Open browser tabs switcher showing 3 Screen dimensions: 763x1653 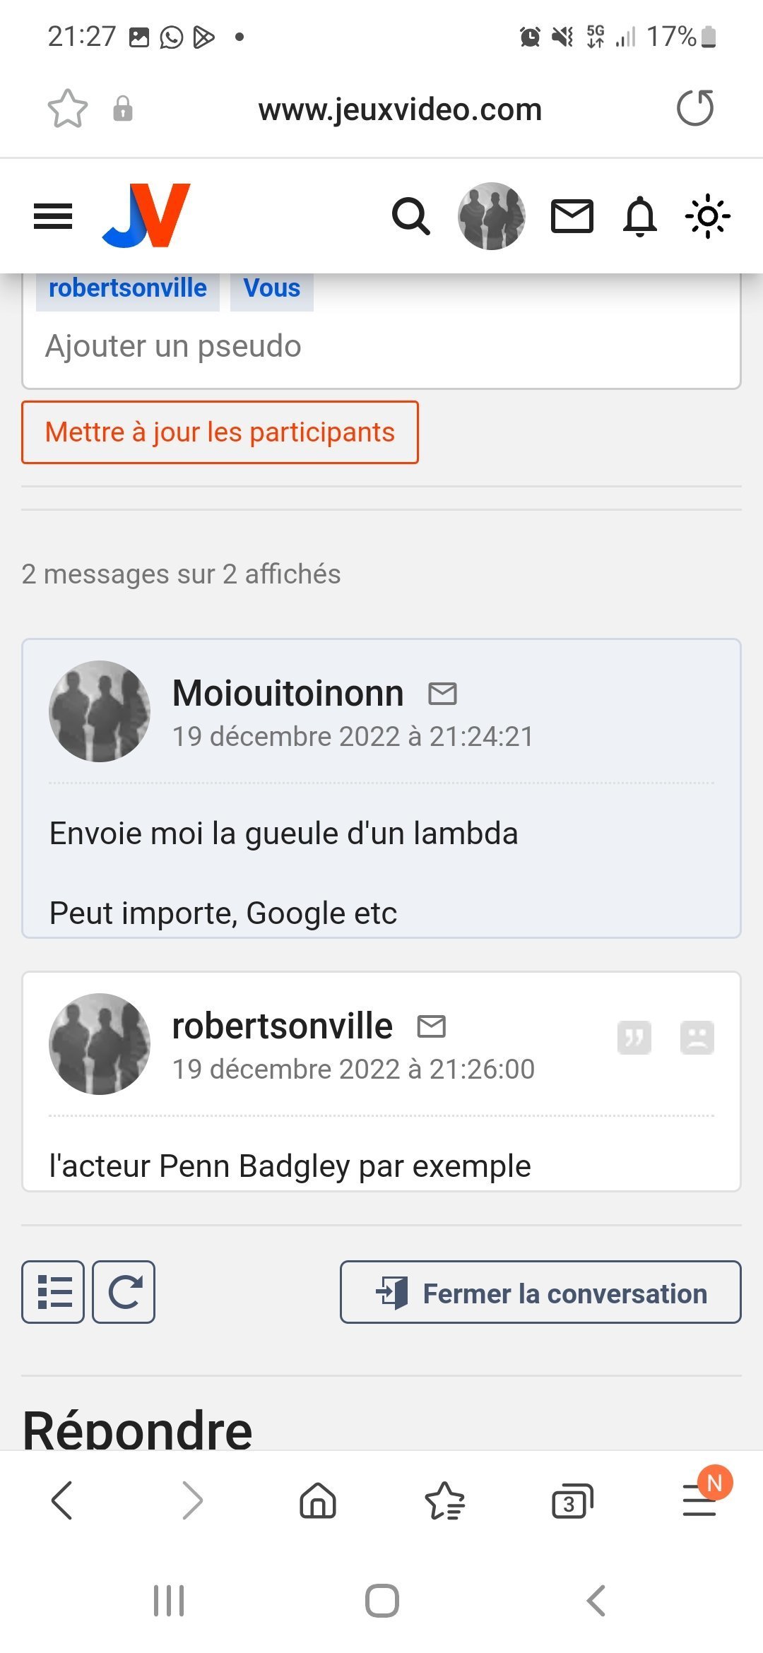click(x=572, y=1500)
